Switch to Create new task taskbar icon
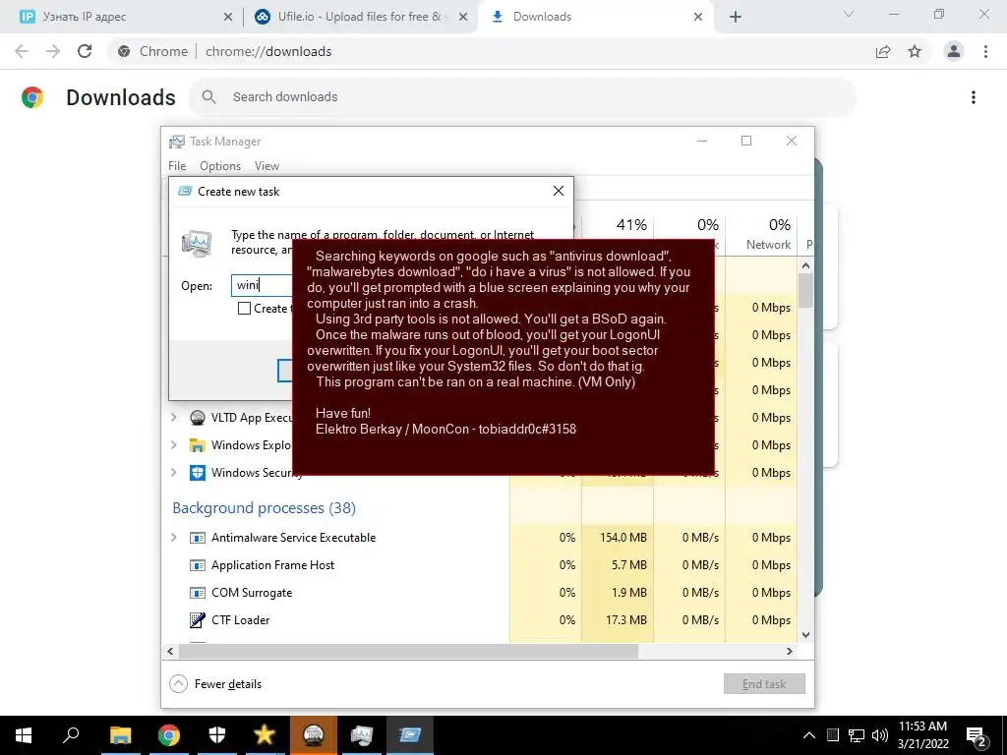 [x=410, y=735]
